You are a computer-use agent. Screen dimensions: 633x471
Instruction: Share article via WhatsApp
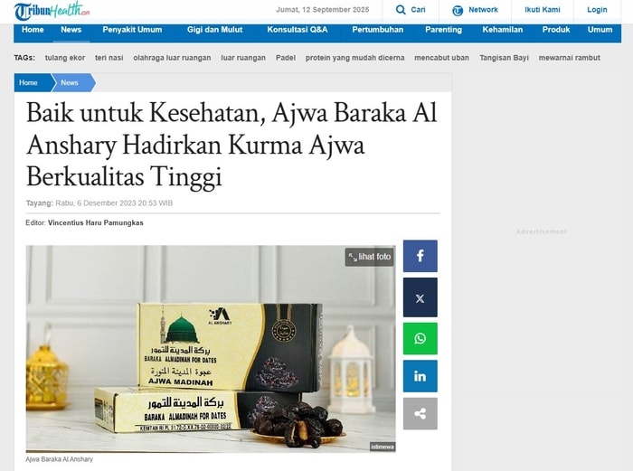pos(420,338)
